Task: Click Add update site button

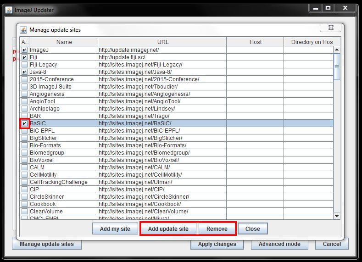Action: tap(168, 229)
